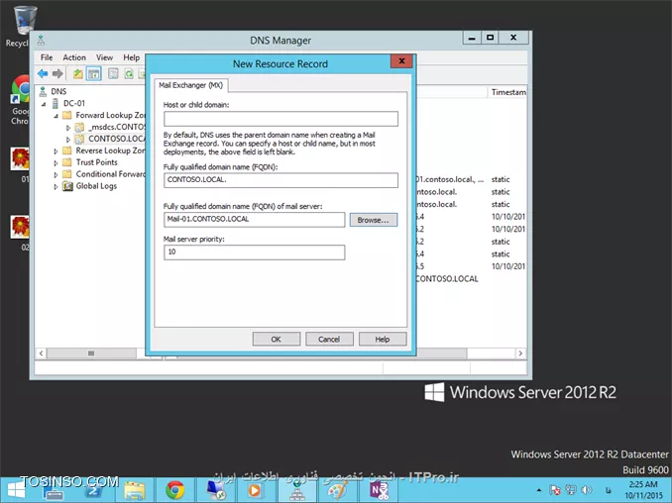Open the View menu
The width and height of the screenshot is (672, 503).
coord(104,57)
